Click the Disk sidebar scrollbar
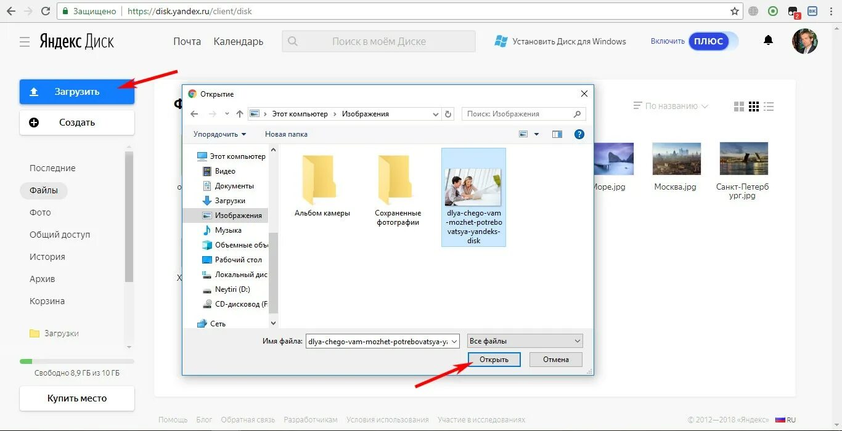The width and height of the screenshot is (842, 431). [129, 216]
